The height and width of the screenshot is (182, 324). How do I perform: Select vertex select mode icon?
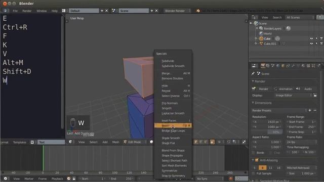click(x=196, y=142)
